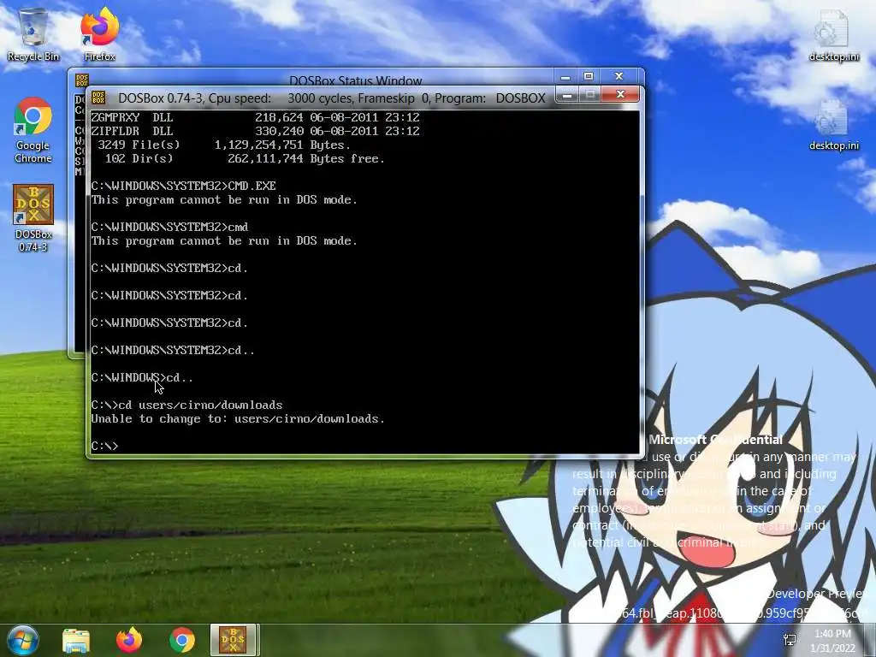
Task: Minimize the DOSBox Status Window
Action: click(x=565, y=76)
